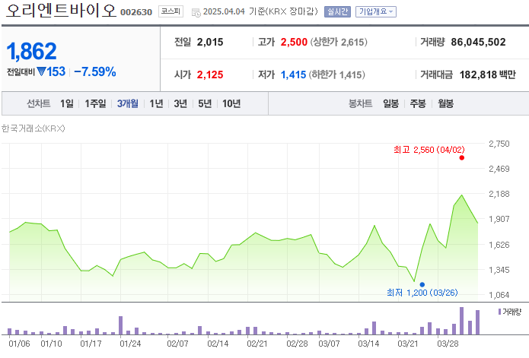Click the high price 2,500
This screenshot has width=529, height=358.
point(294,42)
